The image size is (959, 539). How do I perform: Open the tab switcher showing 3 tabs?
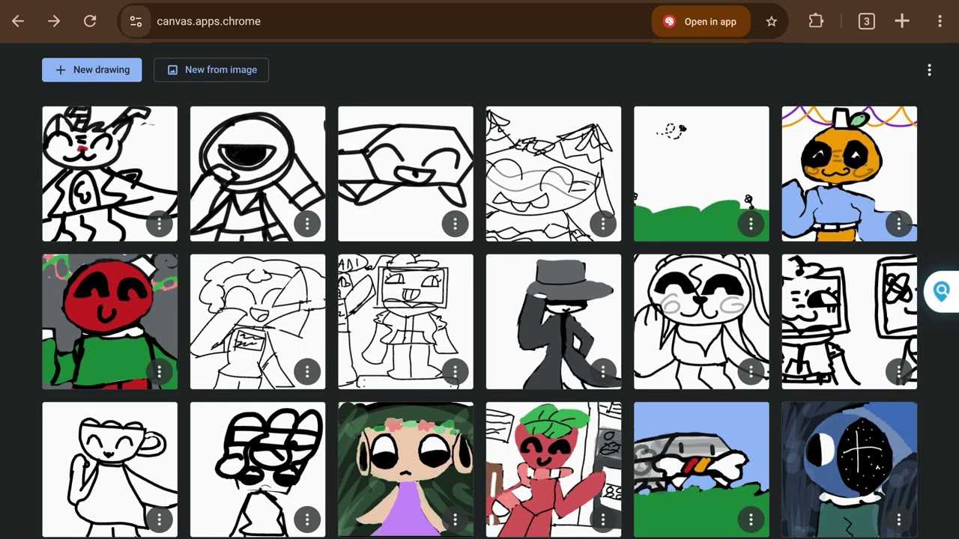pyautogui.click(x=866, y=21)
